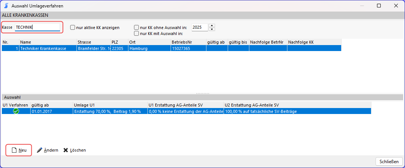Increase the year with the up arrow

point(212,25)
